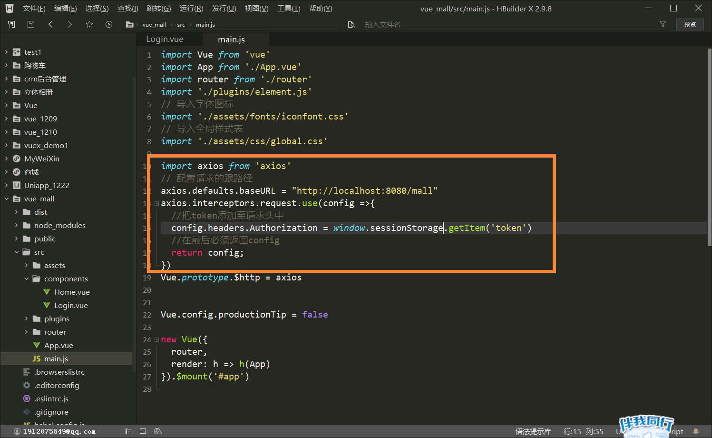712x438 pixels.
Task: Click src in the breadcrumb path
Action: coord(181,25)
